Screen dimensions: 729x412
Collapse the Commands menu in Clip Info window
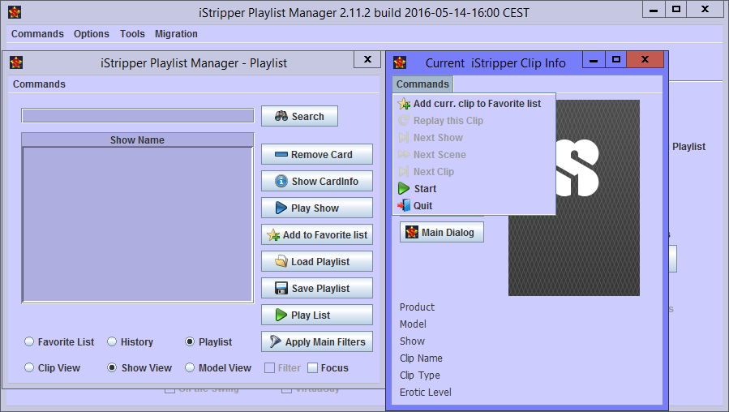[x=422, y=84]
